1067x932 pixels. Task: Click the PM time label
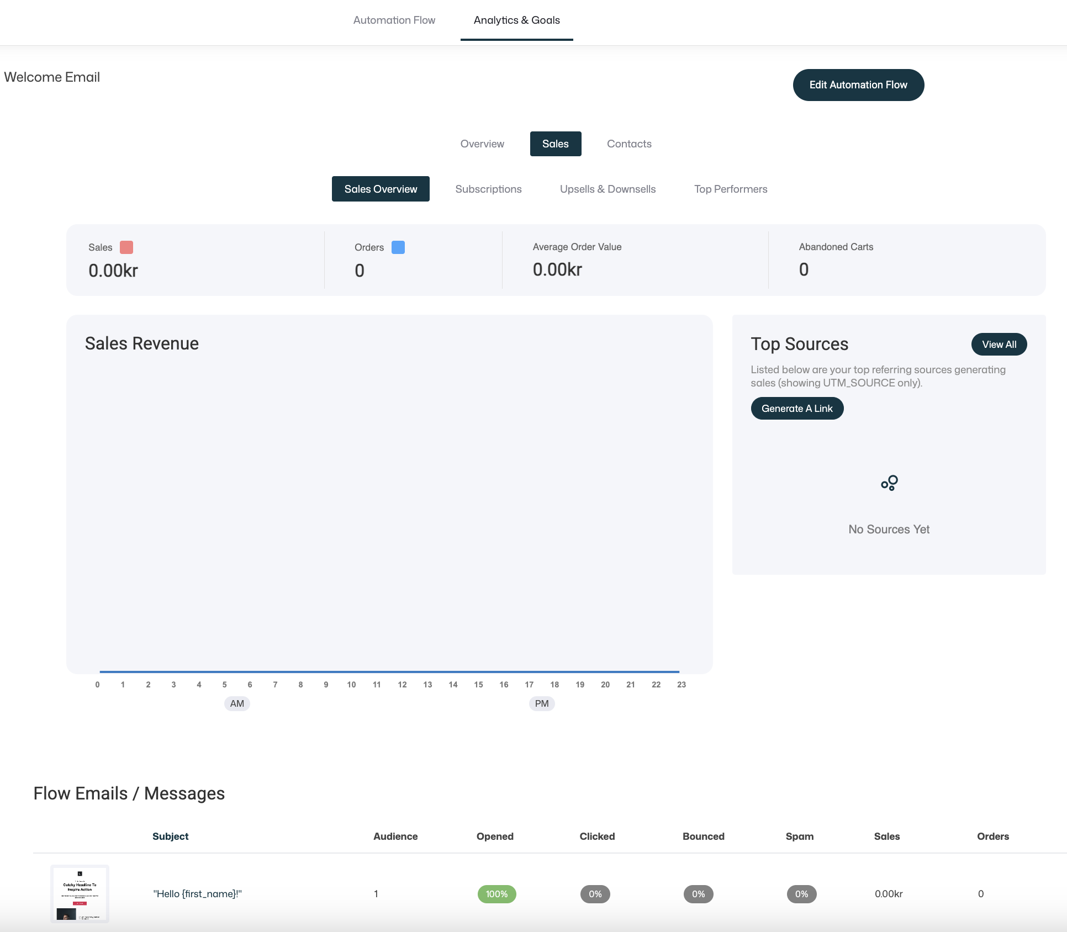[542, 703]
